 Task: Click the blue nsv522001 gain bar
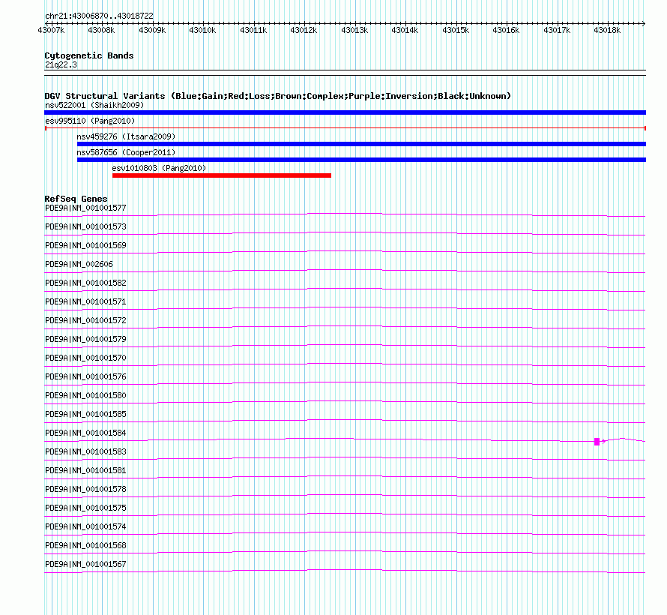(345, 112)
